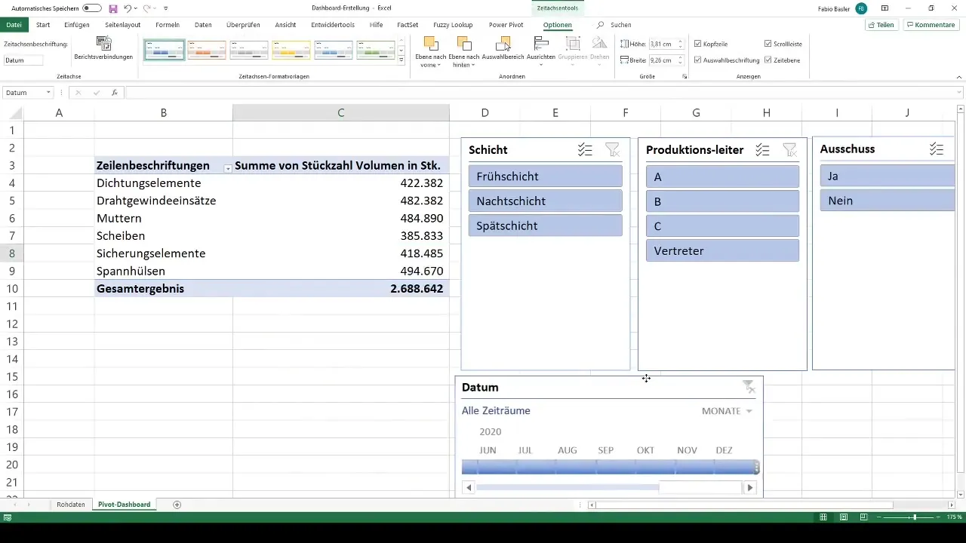Toggle the Automatisches Speichern switch
Screen dimensions: 966x543
pos(92,8)
